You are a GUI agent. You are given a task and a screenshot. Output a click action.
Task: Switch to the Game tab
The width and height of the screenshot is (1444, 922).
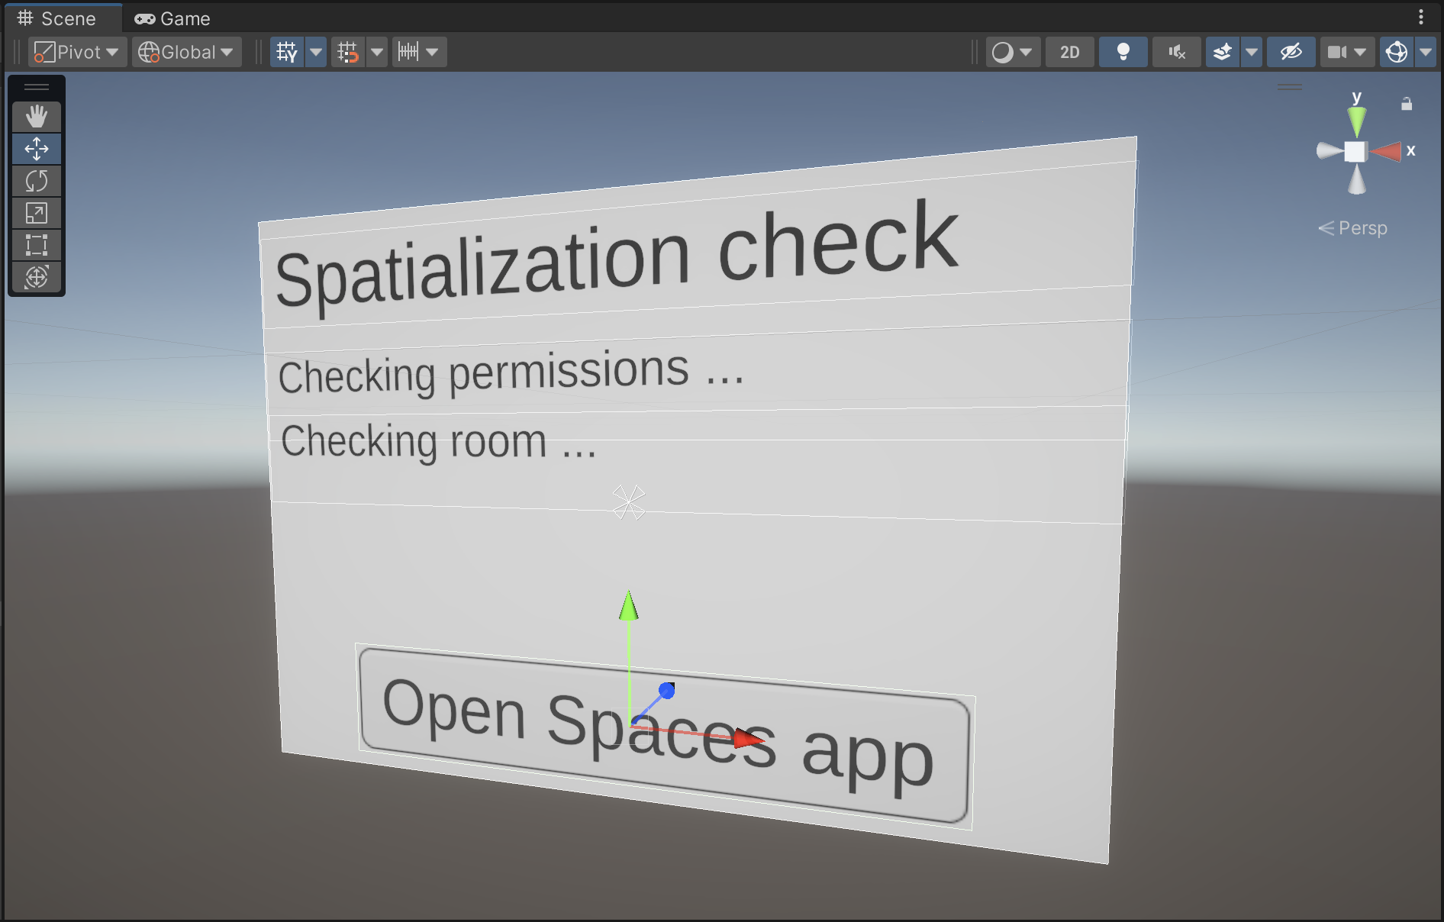coord(172,18)
